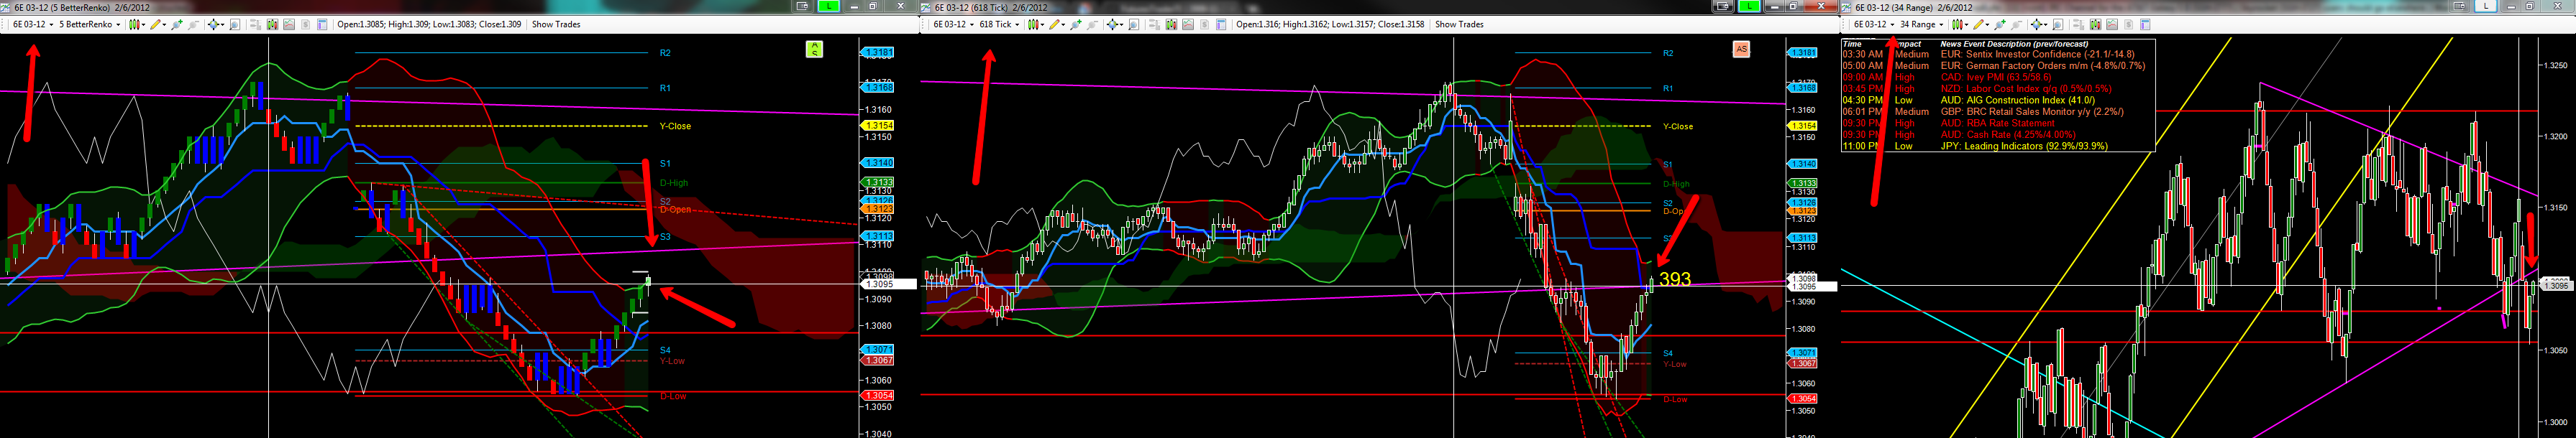Click BetterRenko window title bar text
The image size is (2576, 438).
pos(82,7)
